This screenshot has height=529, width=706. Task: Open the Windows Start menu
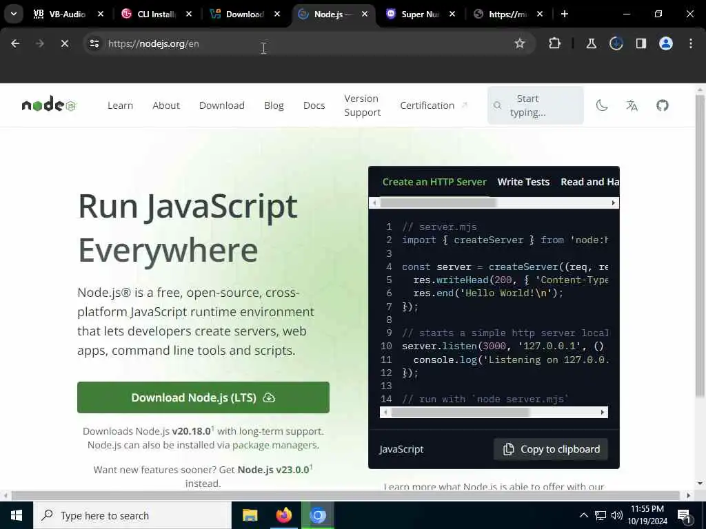(17, 515)
